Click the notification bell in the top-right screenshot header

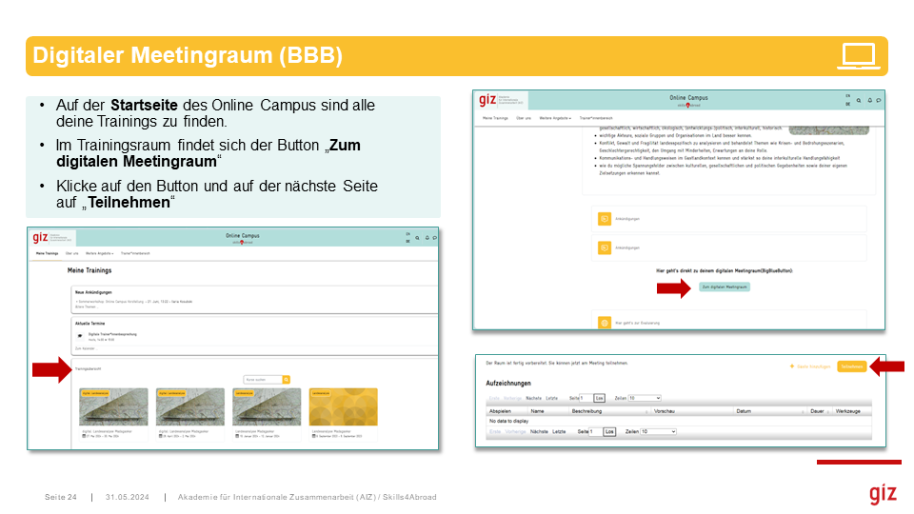tap(868, 100)
